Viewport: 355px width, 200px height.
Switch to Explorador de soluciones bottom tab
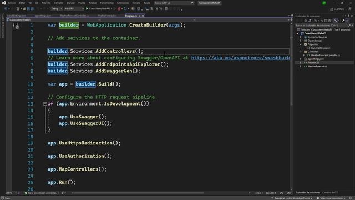tap(307, 193)
